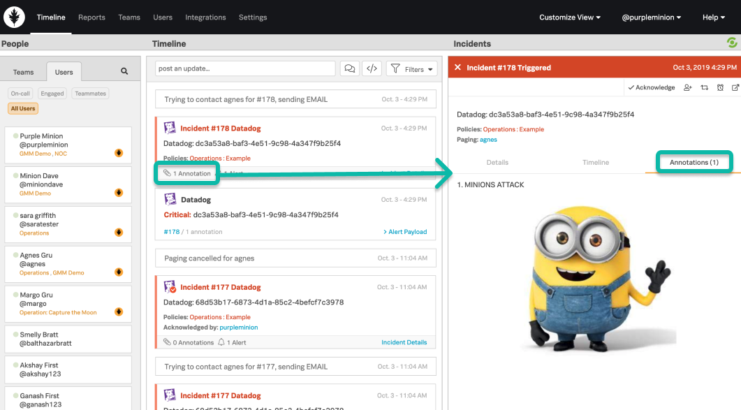Switch to the Reports section
This screenshot has height=410, width=741.
(91, 17)
